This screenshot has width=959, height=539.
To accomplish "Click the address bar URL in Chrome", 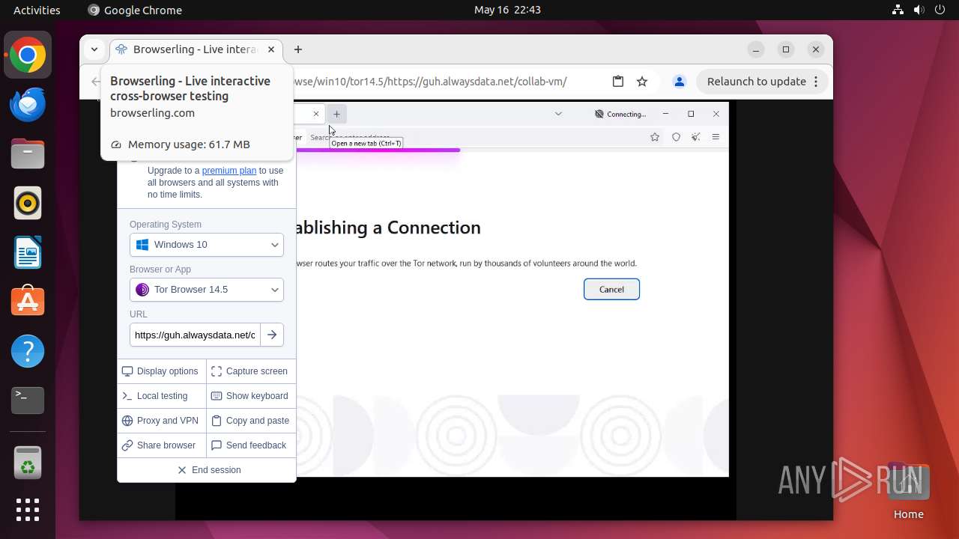I will point(431,82).
